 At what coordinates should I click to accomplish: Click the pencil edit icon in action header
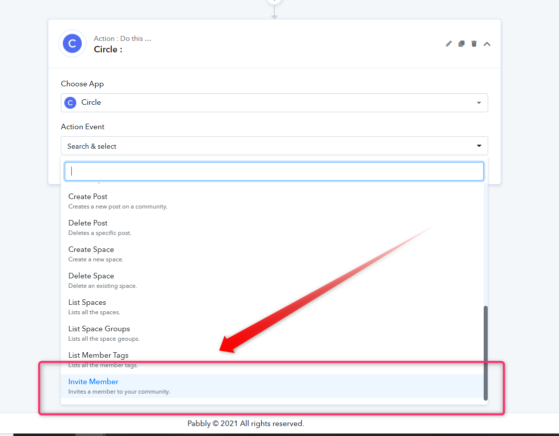(448, 44)
